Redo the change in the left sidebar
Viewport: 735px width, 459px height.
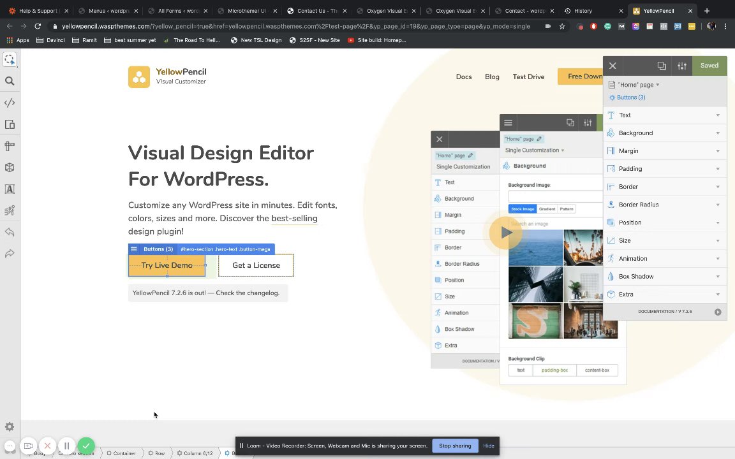[10, 253]
